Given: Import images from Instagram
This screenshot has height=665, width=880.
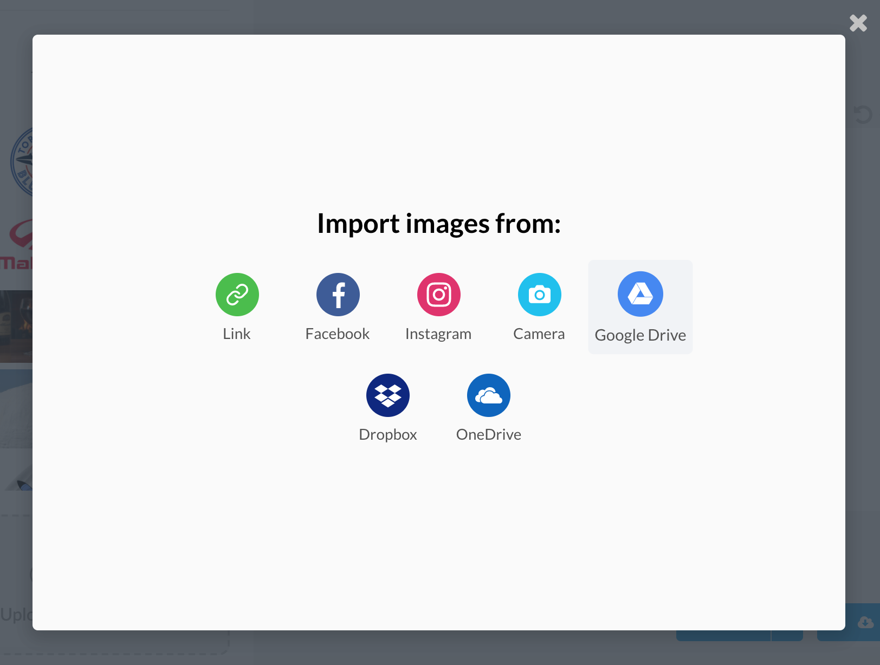Looking at the screenshot, I should tap(438, 295).
